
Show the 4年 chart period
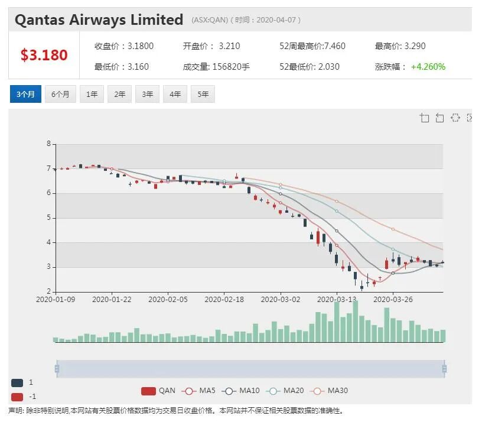[x=175, y=94]
